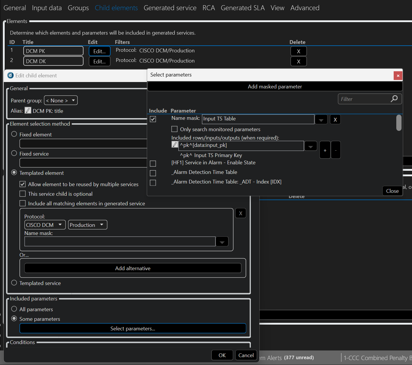Toggle This service child is optional
The height and width of the screenshot is (365, 412).
(23, 194)
